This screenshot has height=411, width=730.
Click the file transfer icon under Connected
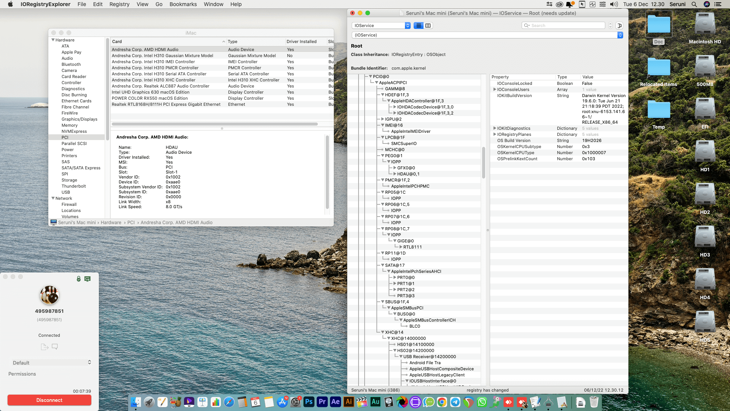point(44,347)
